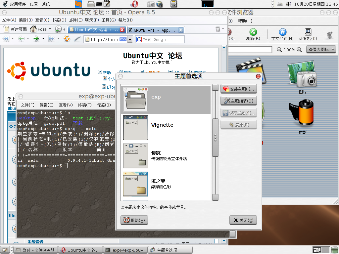
Task: Click 刷新(R) in file browser
Action: click(253, 34)
